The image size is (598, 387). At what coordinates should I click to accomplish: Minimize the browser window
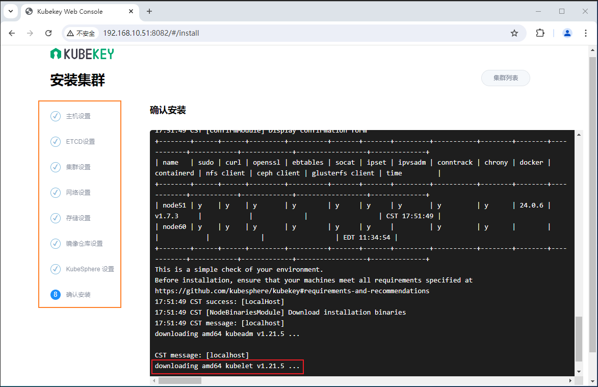538,11
